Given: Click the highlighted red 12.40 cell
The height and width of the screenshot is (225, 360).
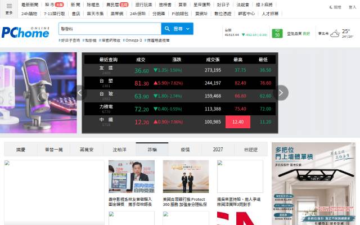Looking at the screenshot, I should pos(238,122).
